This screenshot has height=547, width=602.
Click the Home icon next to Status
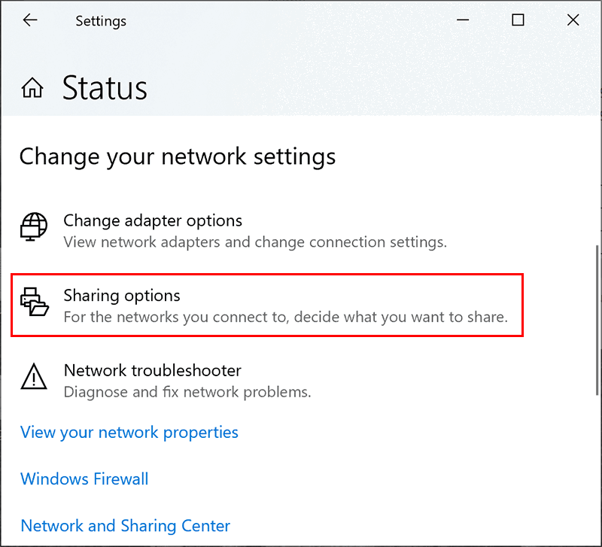pyautogui.click(x=32, y=87)
